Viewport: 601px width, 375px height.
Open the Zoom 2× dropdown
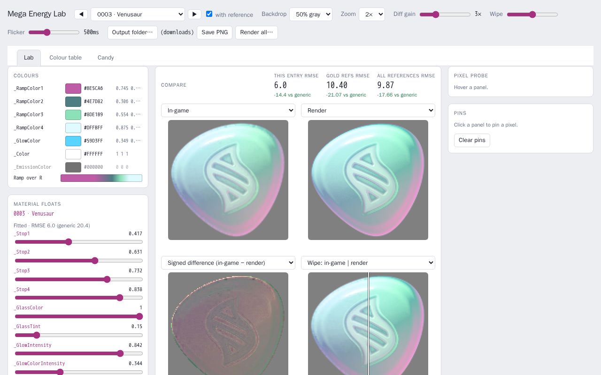[372, 14]
